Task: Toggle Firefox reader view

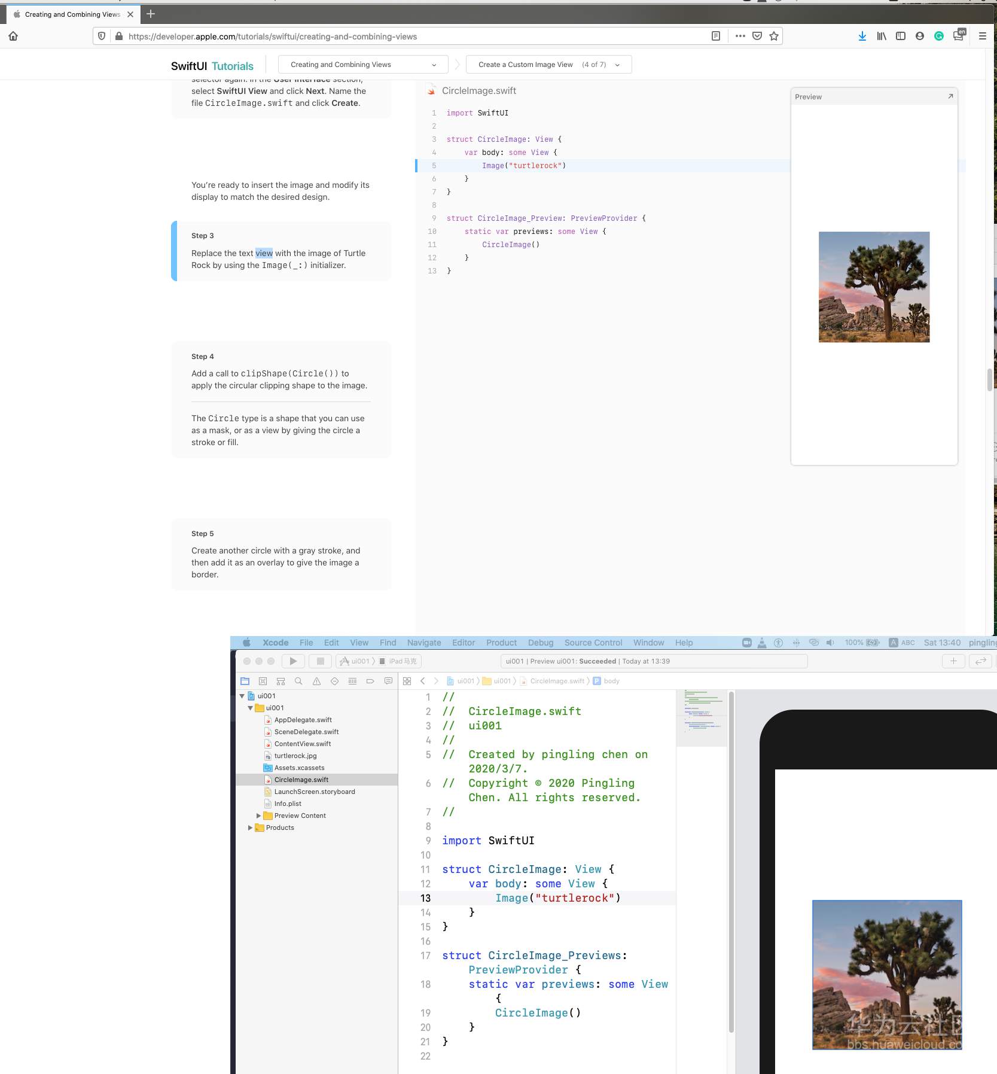Action: click(715, 36)
